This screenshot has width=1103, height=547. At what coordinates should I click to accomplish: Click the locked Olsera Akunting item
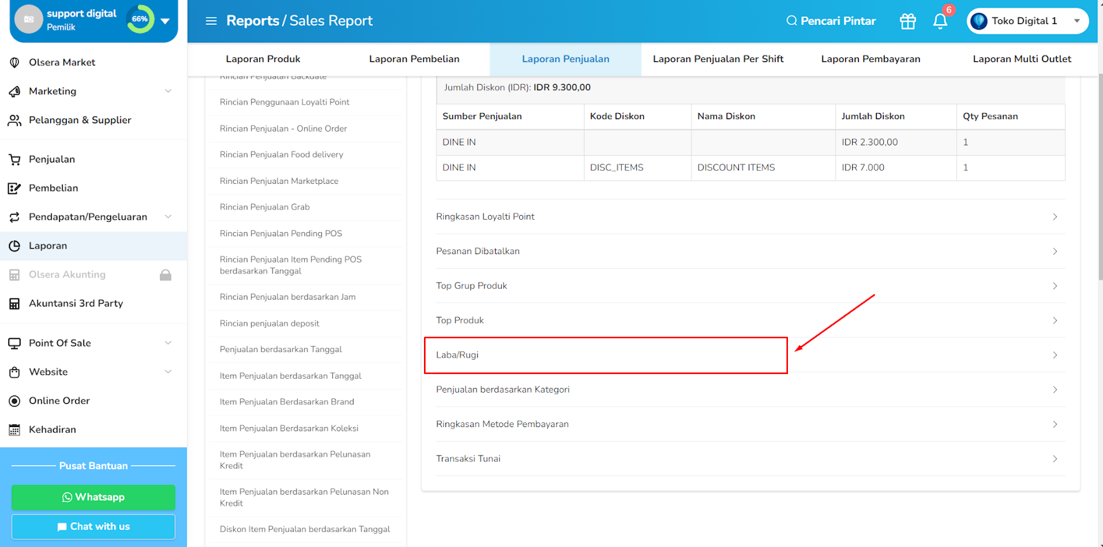[x=93, y=275]
